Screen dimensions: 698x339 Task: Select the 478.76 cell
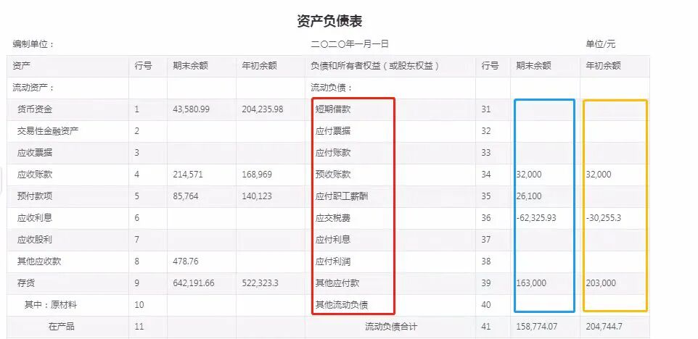(x=186, y=261)
